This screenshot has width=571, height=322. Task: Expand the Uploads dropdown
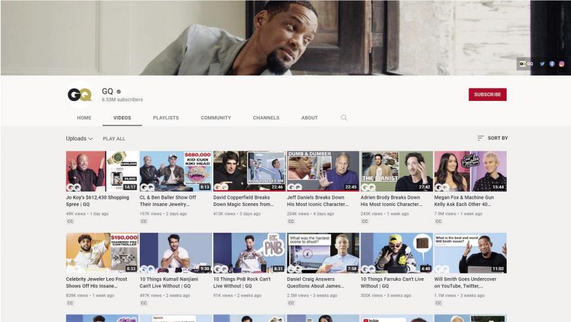[79, 138]
